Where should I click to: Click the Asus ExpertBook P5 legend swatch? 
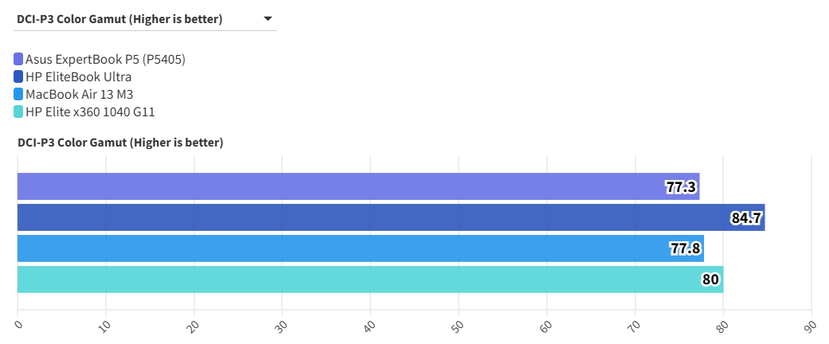[x=18, y=59]
